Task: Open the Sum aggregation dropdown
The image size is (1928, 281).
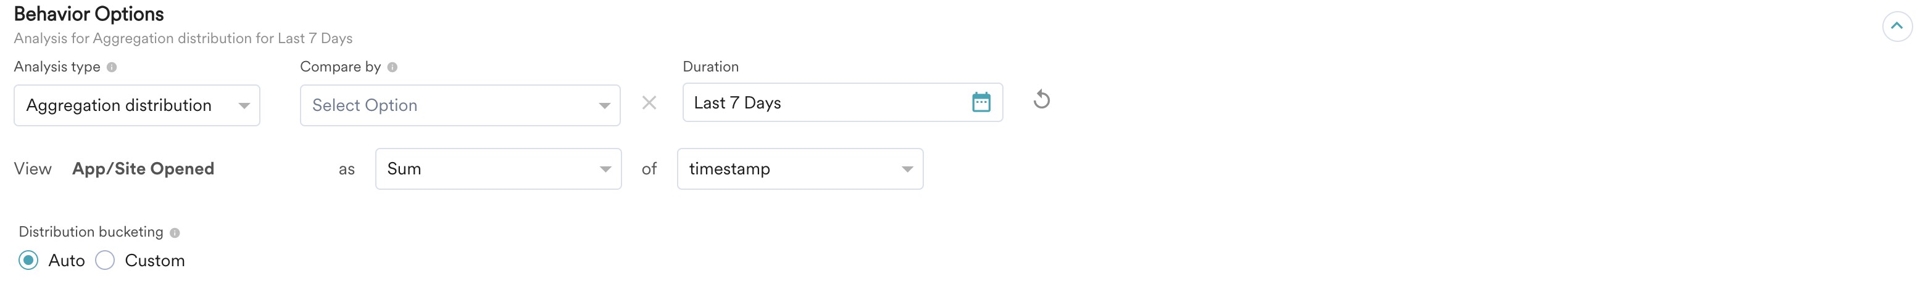Action: (499, 169)
